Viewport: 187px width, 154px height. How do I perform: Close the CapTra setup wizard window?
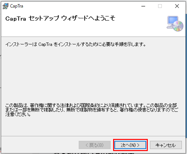point(177,6)
